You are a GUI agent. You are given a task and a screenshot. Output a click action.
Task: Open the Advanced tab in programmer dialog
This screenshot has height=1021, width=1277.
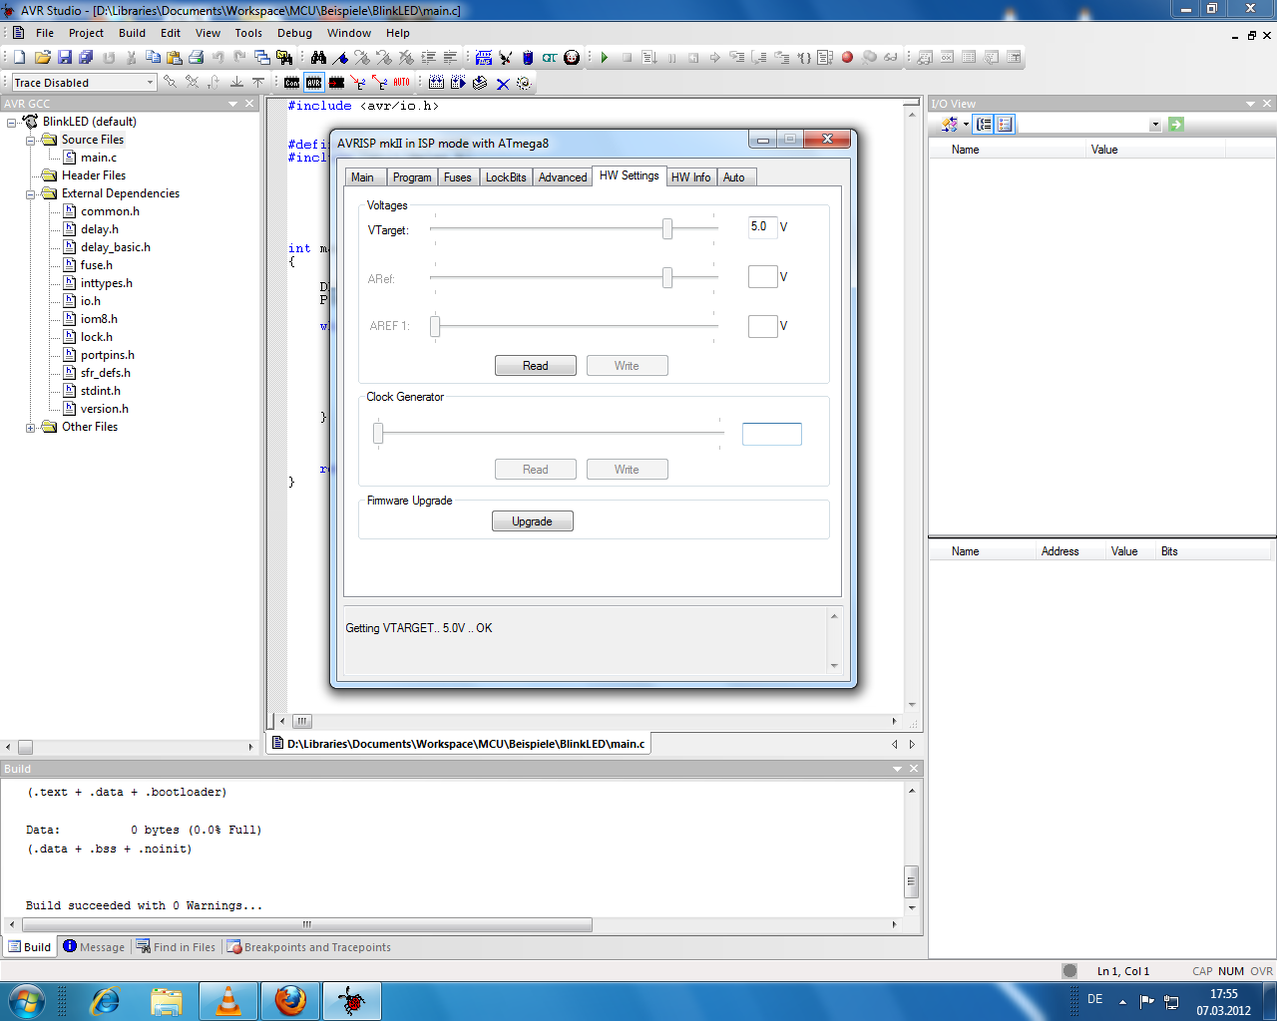tap(563, 177)
